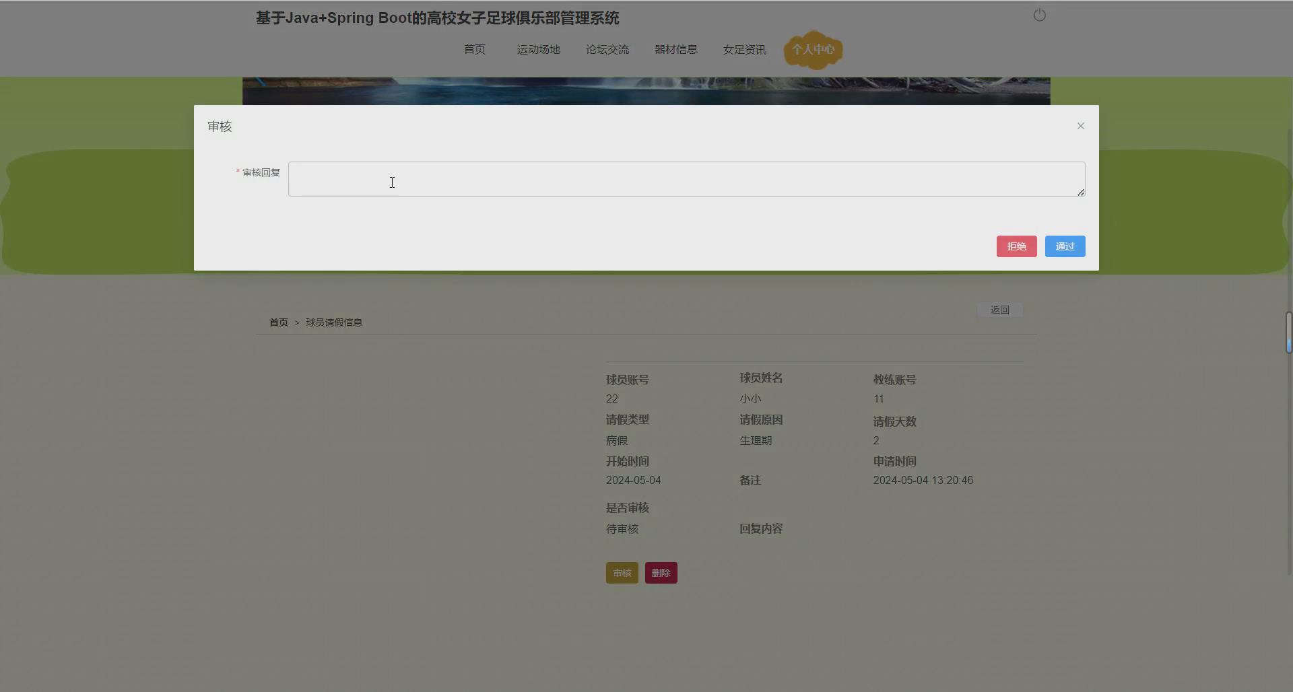Click the 返回 button above the breadcrumb

click(999, 309)
